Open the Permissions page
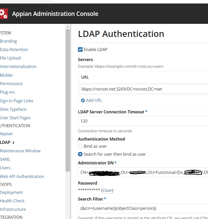Image resolution: width=208 pixels, height=219 pixels. click(11, 84)
